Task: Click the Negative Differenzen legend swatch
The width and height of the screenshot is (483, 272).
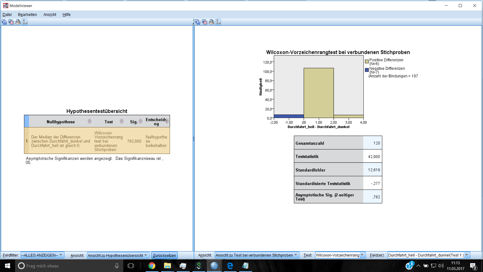Action: click(367, 70)
